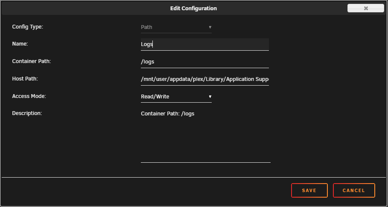Viewport: 388px width, 207px height.
Task: Click the 'Name:' label
Action: coord(20,44)
